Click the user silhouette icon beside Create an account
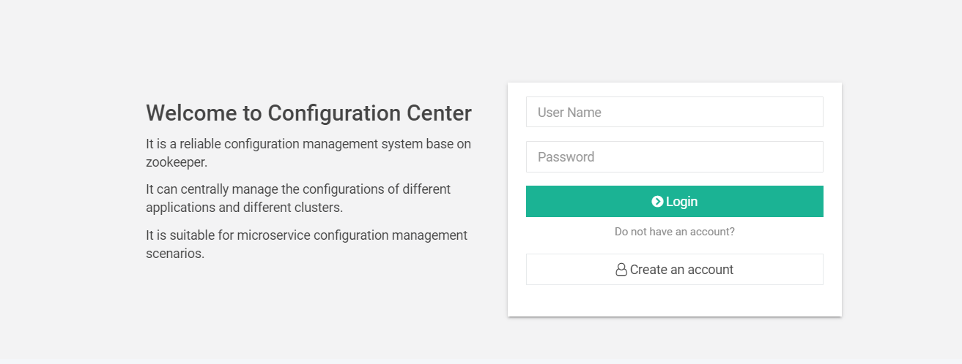962x364 pixels. pyautogui.click(x=621, y=270)
